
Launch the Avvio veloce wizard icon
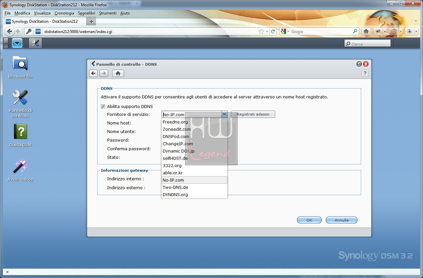(20, 170)
